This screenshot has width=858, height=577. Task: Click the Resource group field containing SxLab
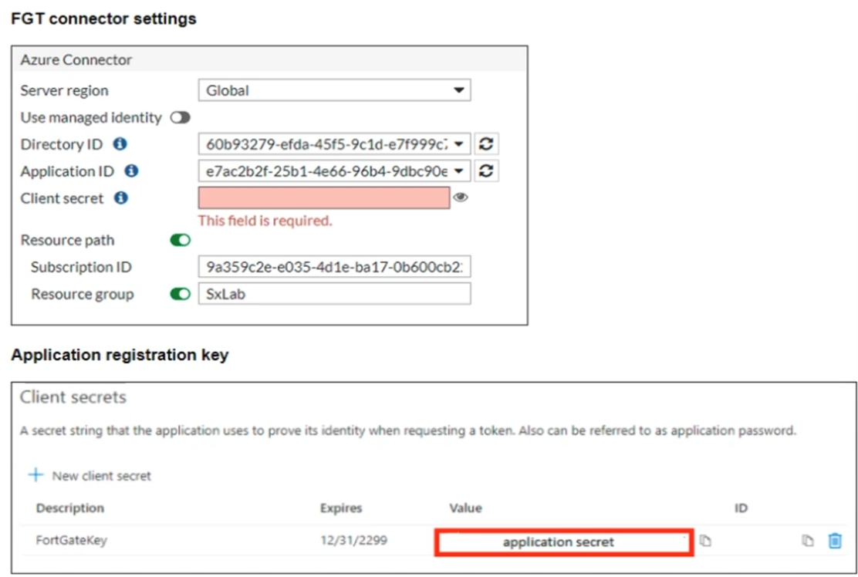tap(334, 295)
